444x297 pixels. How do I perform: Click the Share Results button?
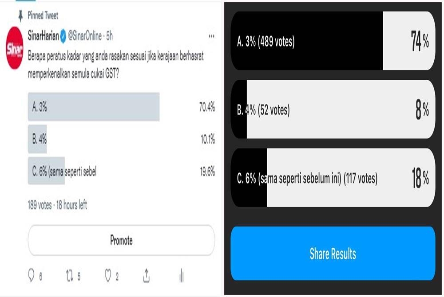[x=333, y=254]
